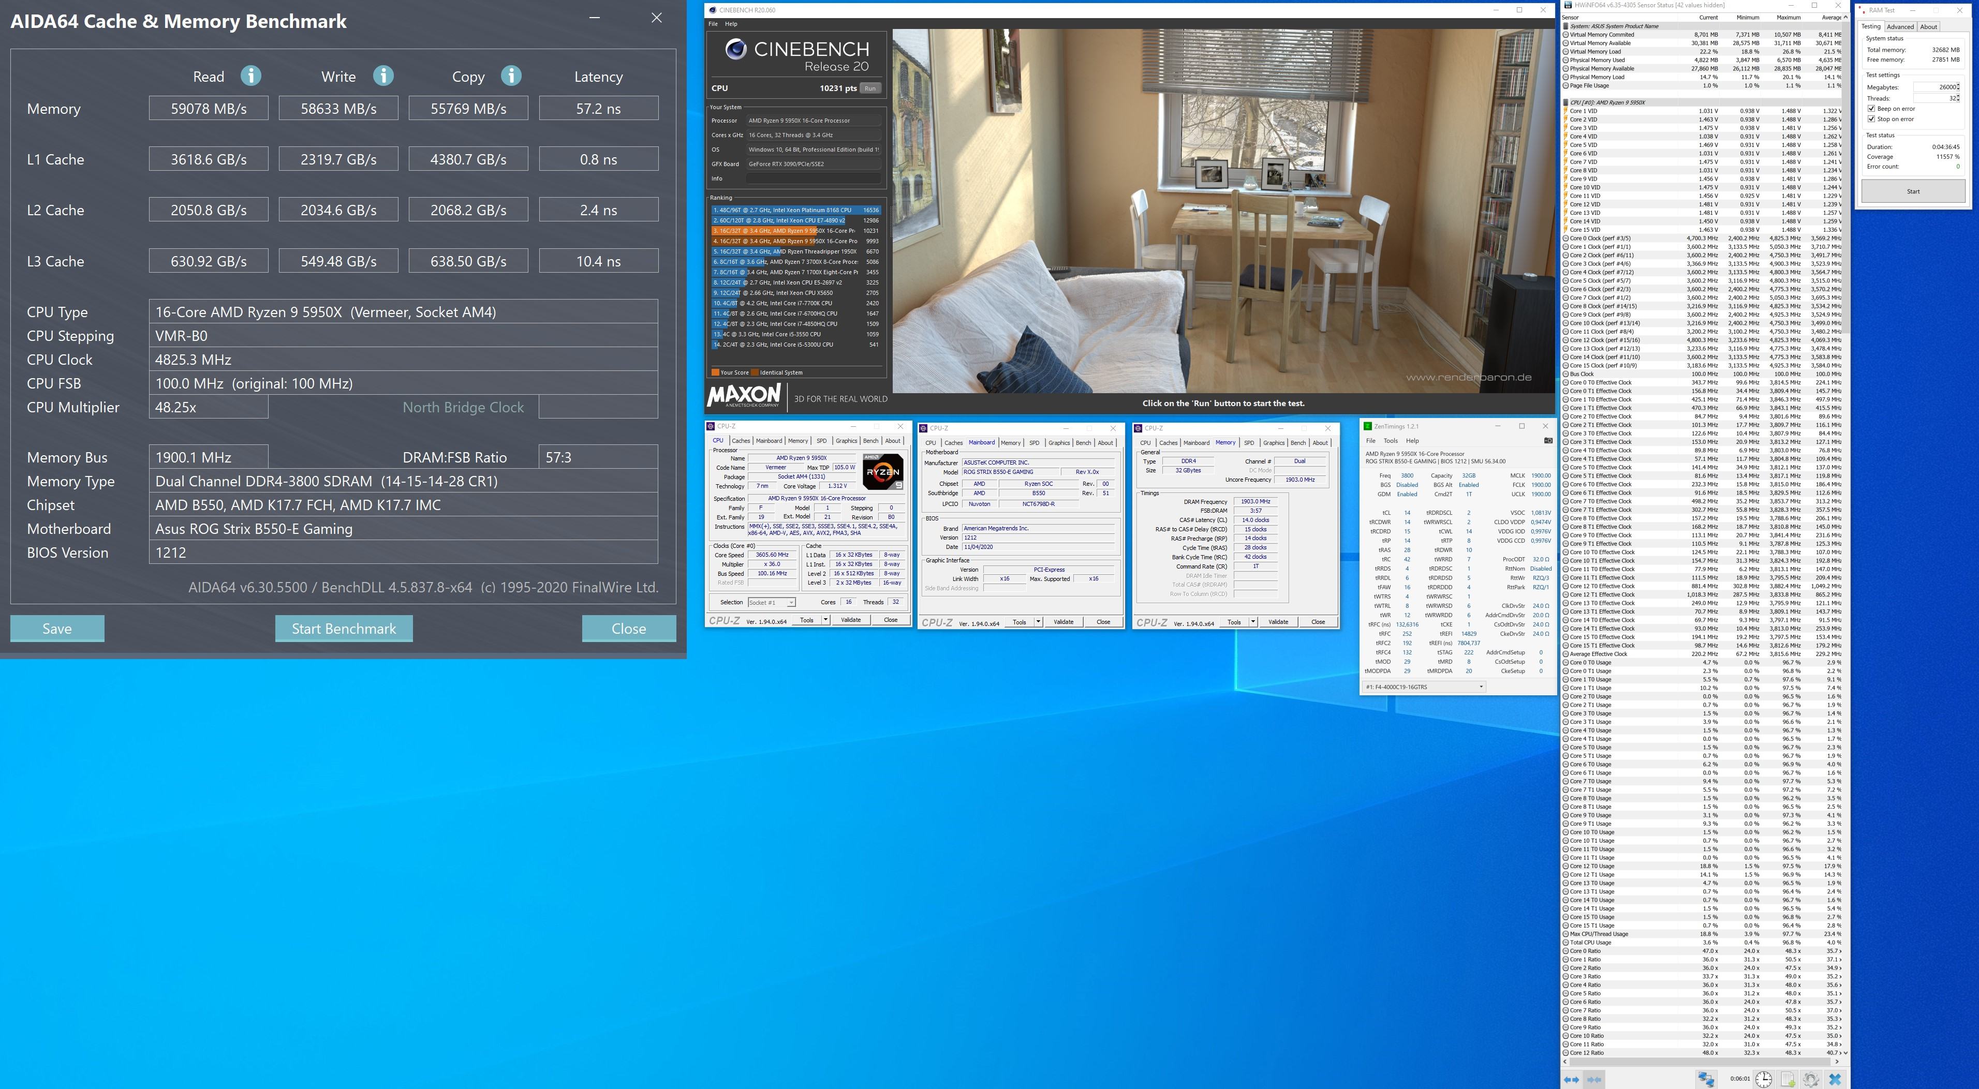Click Cinebench rendered room image
The image size is (1979, 1089).
[x=1223, y=211]
